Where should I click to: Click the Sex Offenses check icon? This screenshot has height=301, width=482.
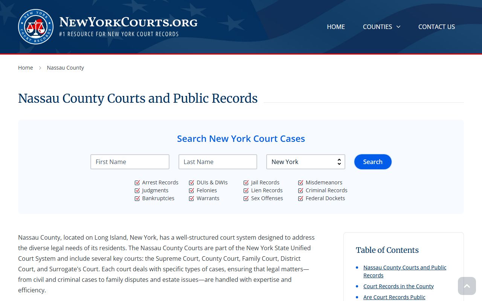coord(246,198)
